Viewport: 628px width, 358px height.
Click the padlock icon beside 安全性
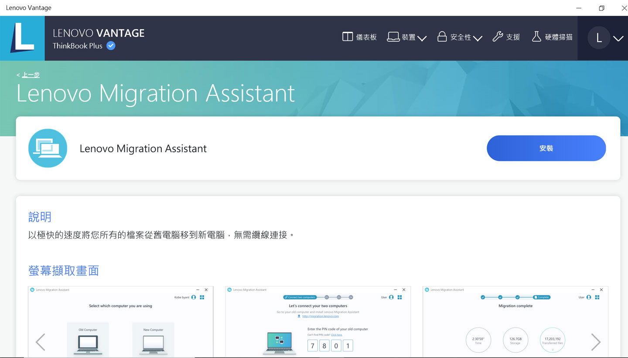(x=442, y=37)
